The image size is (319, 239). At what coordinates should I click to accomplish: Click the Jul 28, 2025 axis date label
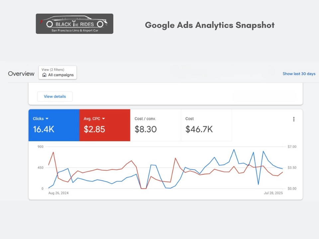point(273,193)
